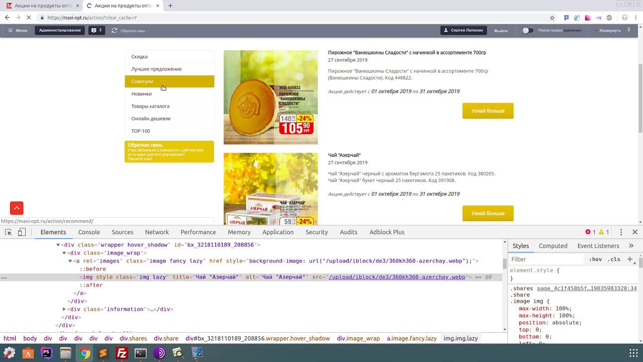Select Скидка in sidebar menu
Viewport: 643px width, 362px height.
pyautogui.click(x=169, y=56)
